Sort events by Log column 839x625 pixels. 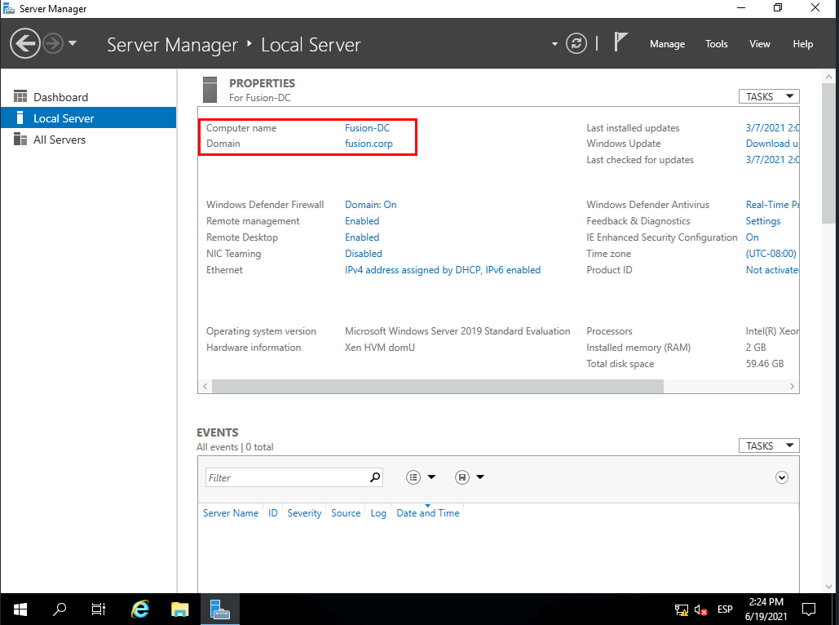[x=378, y=513]
